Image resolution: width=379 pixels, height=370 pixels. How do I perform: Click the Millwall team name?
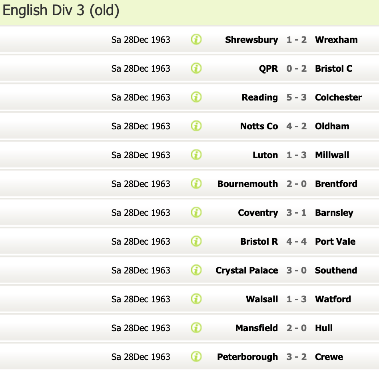click(x=332, y=155)
